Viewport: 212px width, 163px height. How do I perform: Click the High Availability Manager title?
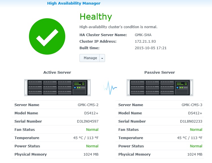coord(74,3)
